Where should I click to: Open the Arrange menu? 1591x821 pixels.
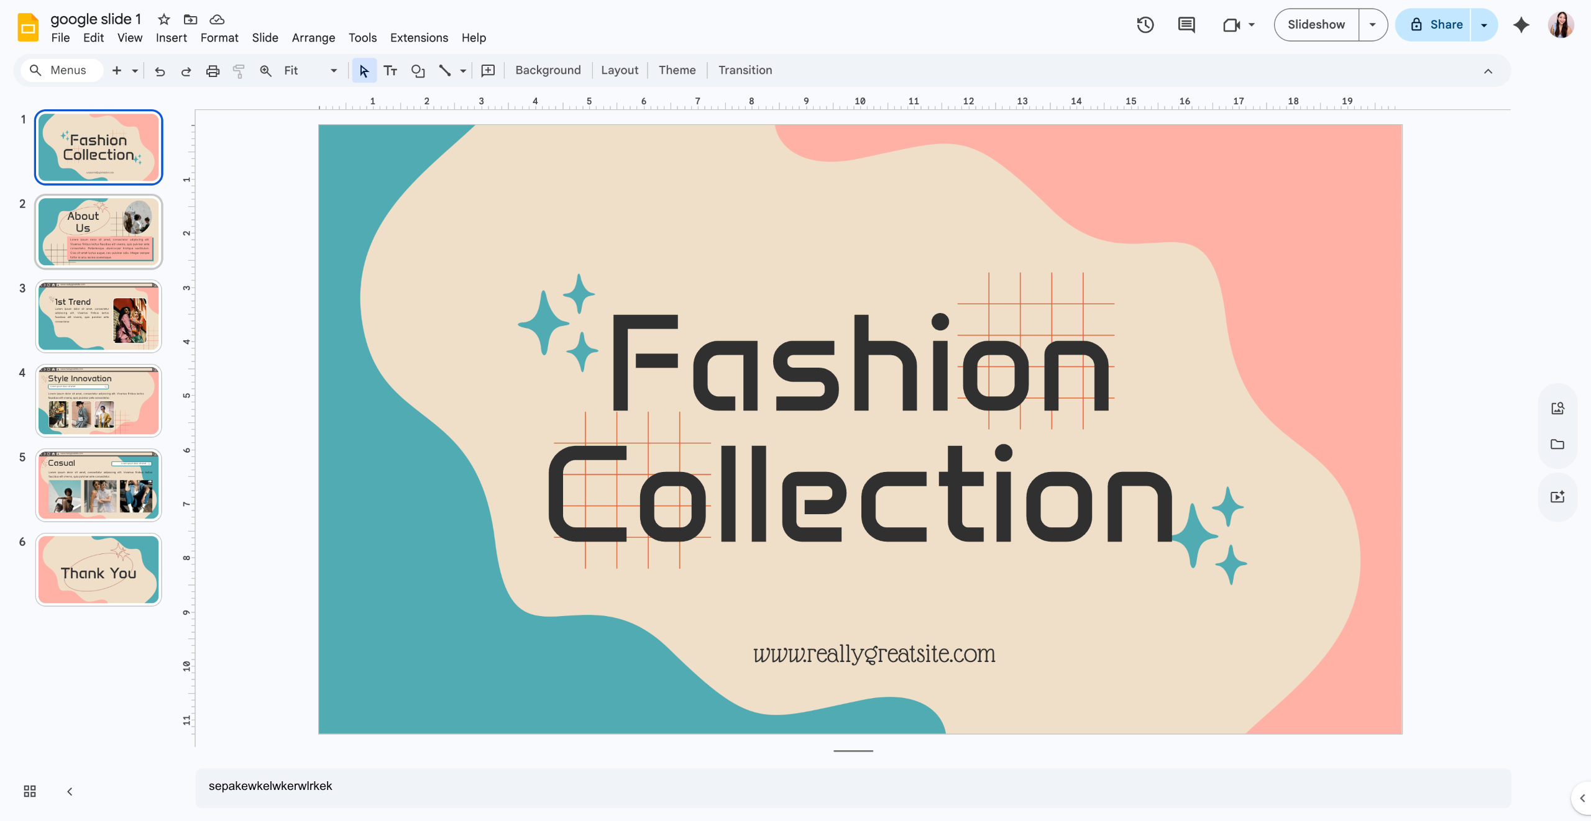313,38
